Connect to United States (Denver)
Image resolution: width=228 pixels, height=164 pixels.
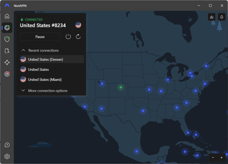[52, 59]
